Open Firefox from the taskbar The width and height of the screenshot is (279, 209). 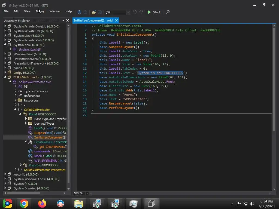[42, 204]
